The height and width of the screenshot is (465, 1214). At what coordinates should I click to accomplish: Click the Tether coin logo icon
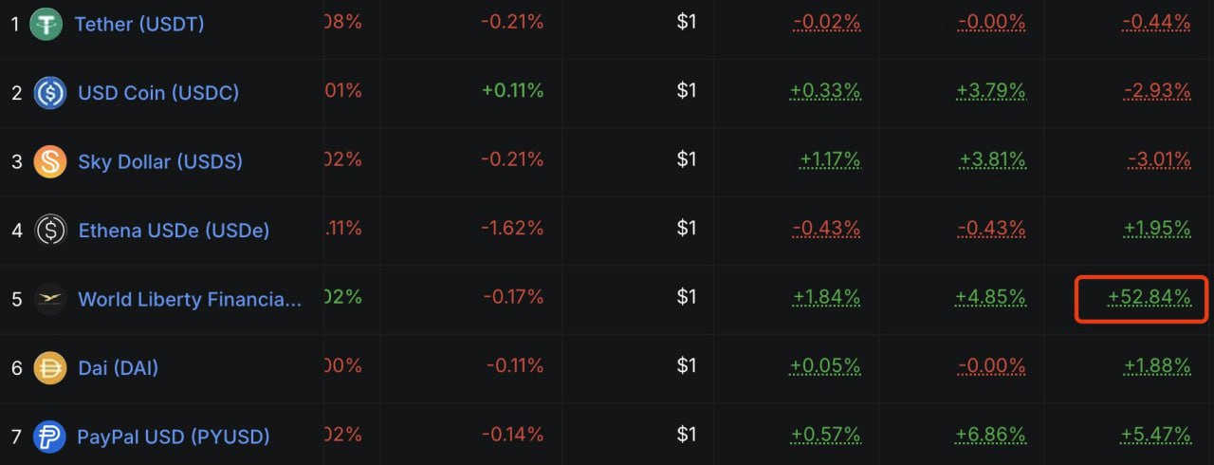point(46,24)
